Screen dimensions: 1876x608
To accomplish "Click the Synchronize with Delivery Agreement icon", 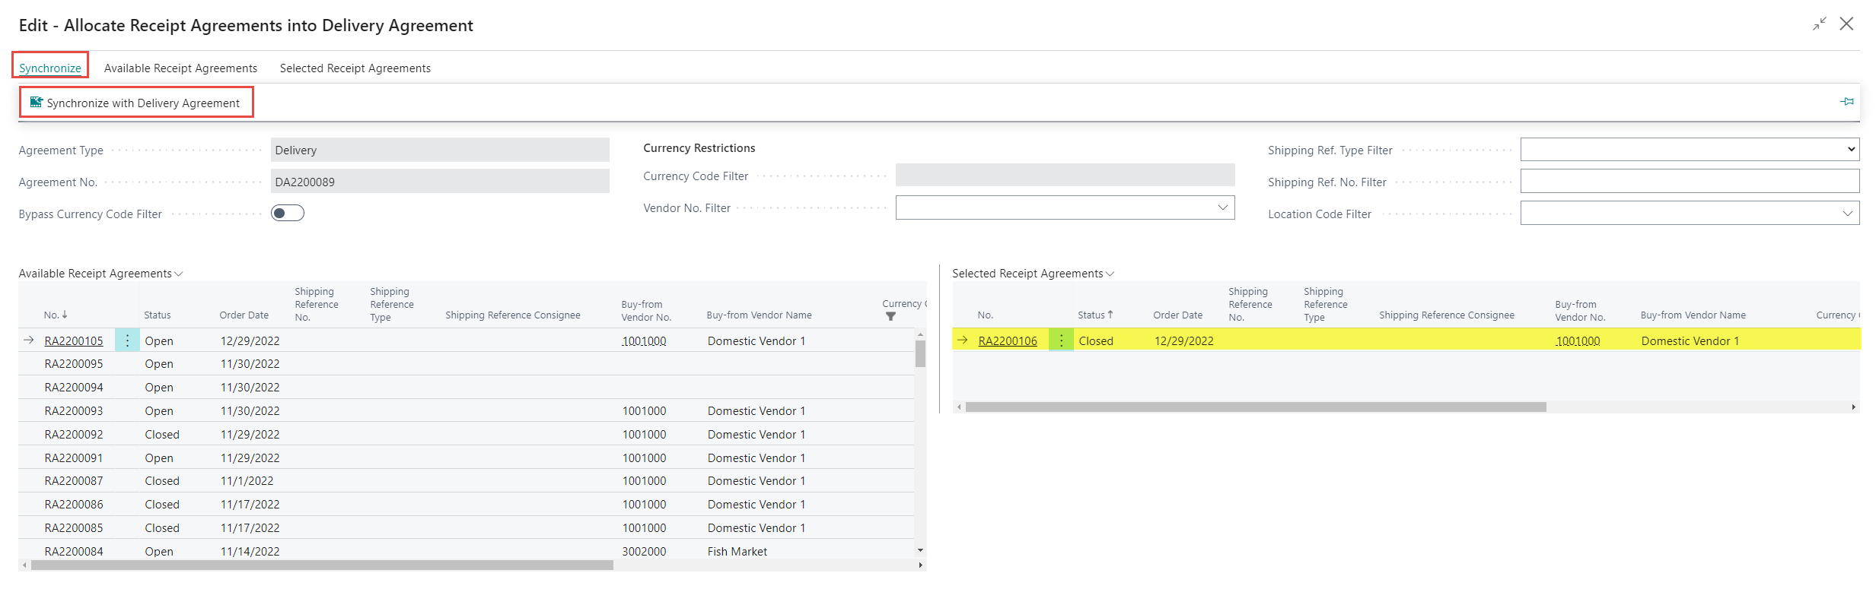I will click(x=36, y=103).
